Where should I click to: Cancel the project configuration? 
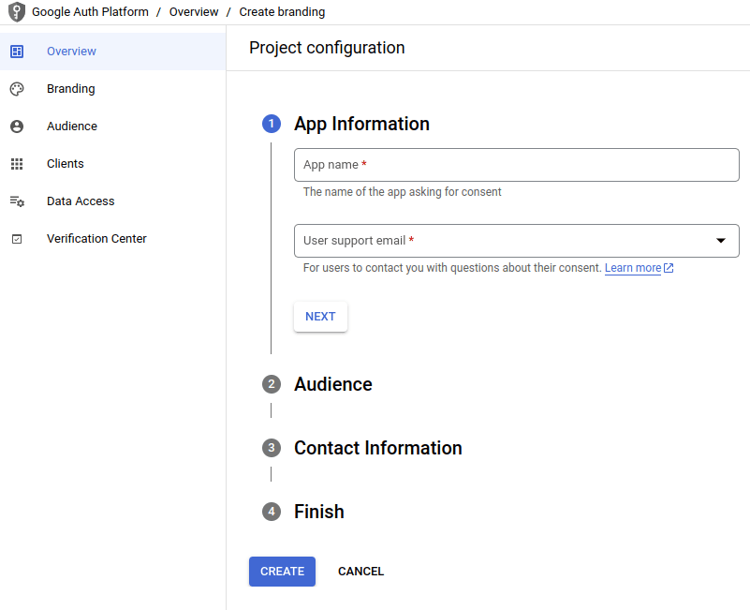[x=360, y=572]
